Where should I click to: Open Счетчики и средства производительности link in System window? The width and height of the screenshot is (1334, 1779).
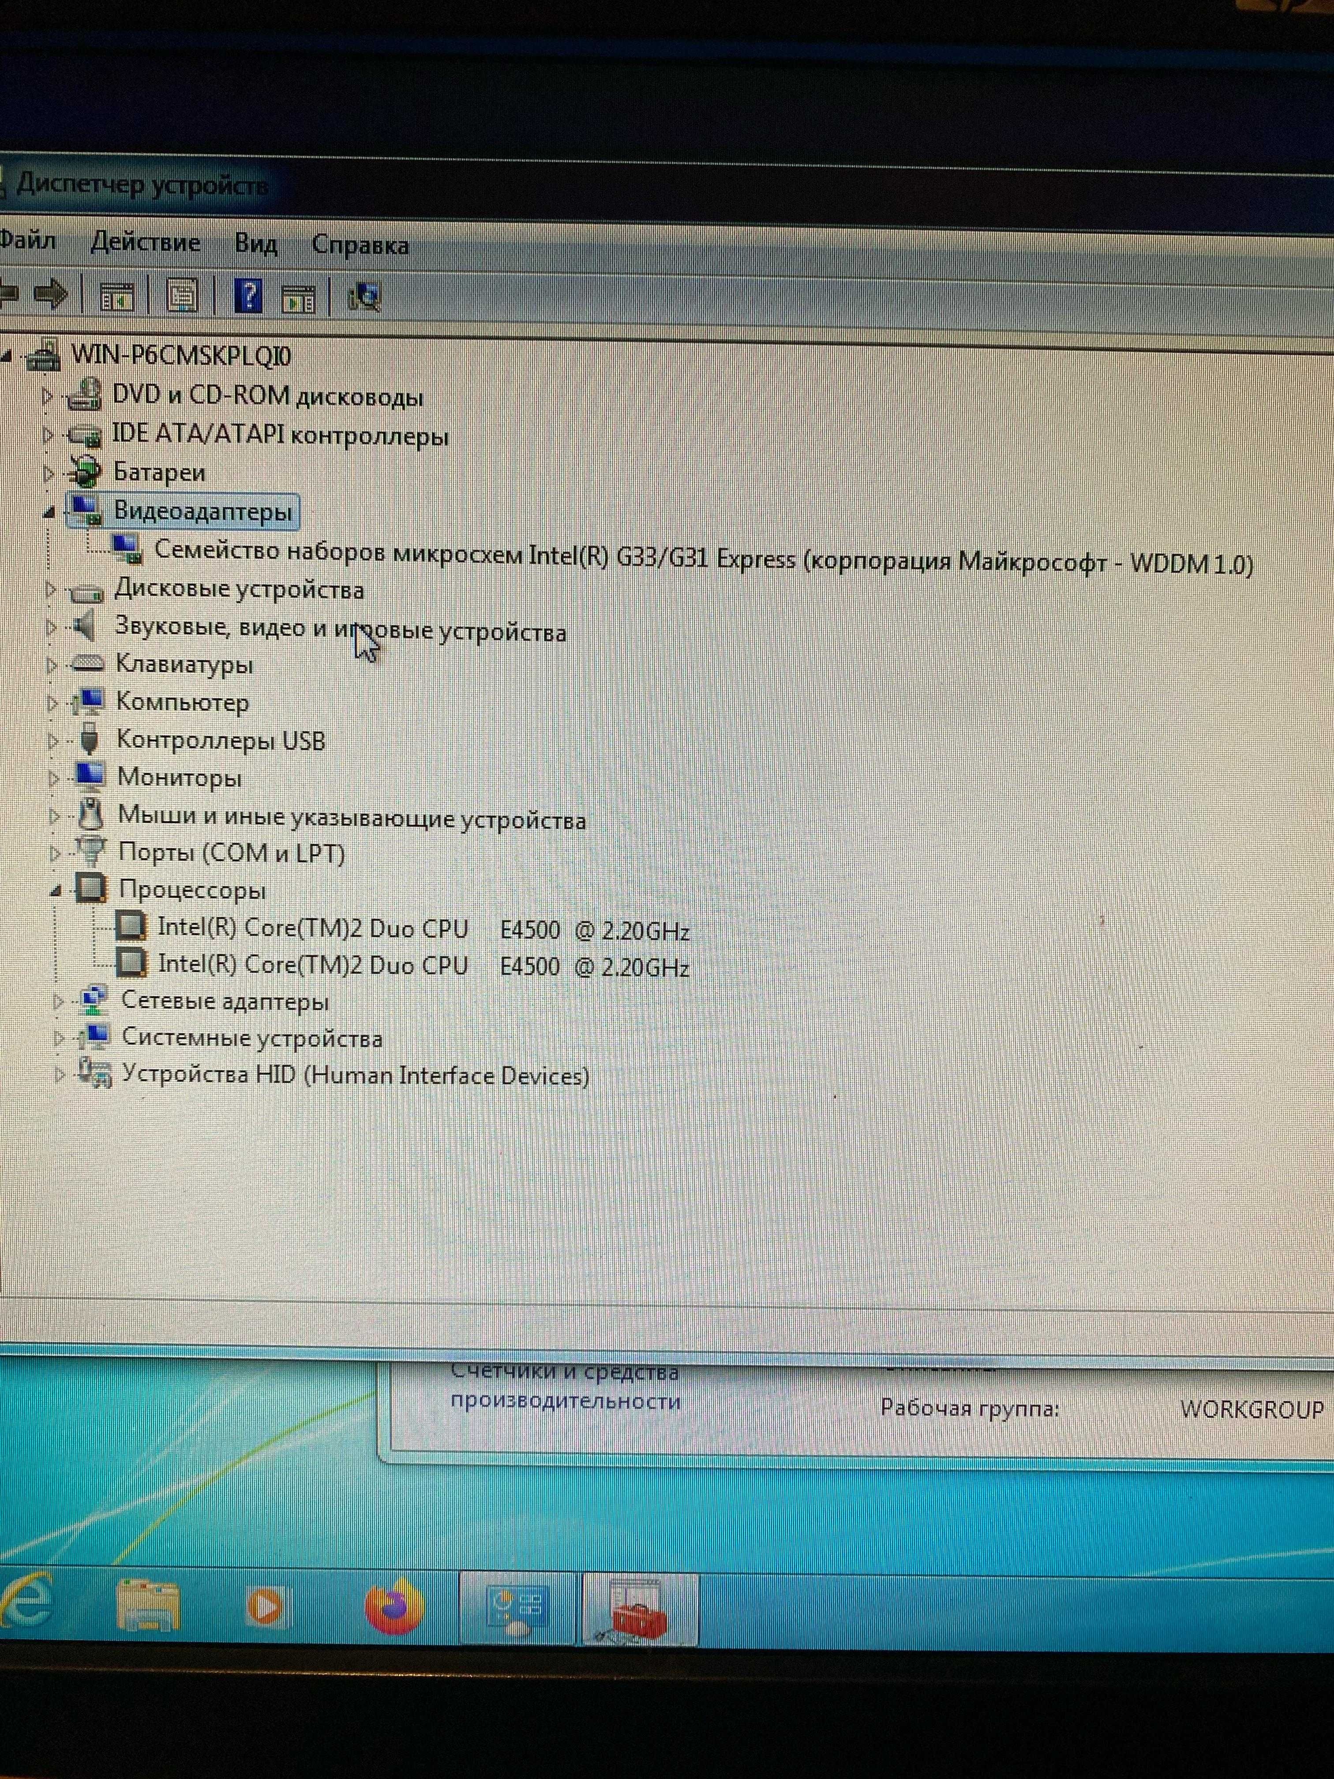click(x=565, y=1386)
